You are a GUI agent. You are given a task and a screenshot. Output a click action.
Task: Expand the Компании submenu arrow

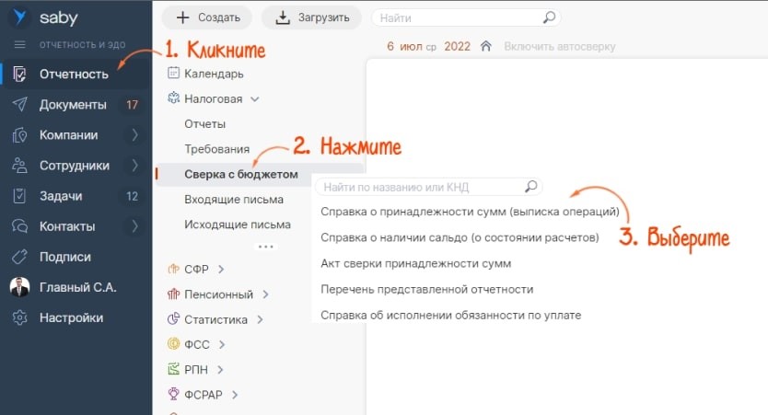tap(135, 135)
